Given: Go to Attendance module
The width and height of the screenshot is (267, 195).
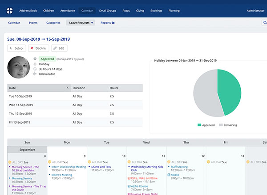Looking at the screenshot, I should coord(68,11).
